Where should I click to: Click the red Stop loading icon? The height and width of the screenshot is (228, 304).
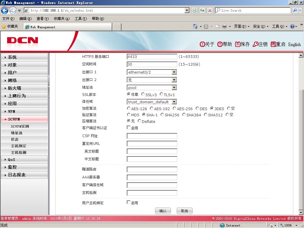210,10
